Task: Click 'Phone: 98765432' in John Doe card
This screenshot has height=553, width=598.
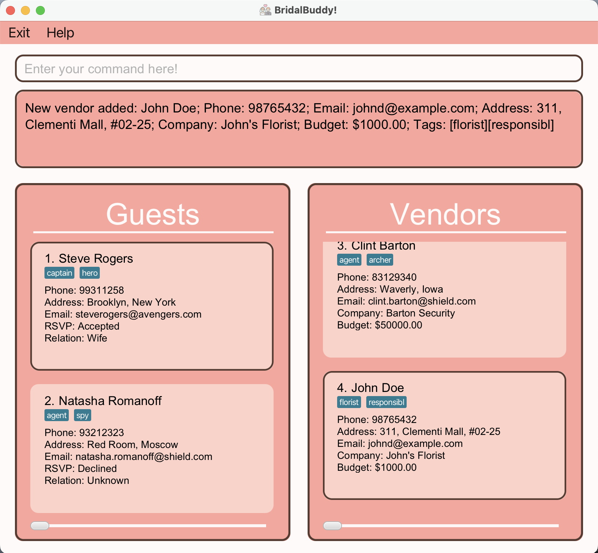Action: click(x=377, y=420)
